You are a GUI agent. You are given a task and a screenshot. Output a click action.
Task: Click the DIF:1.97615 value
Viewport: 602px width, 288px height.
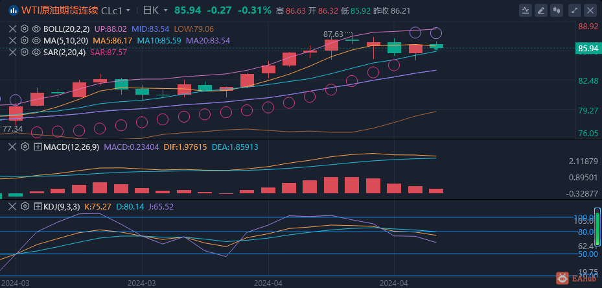coord(185,147)
